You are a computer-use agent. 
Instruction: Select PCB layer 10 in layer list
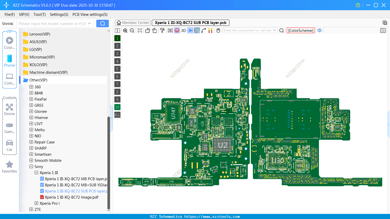click(117, 107)
